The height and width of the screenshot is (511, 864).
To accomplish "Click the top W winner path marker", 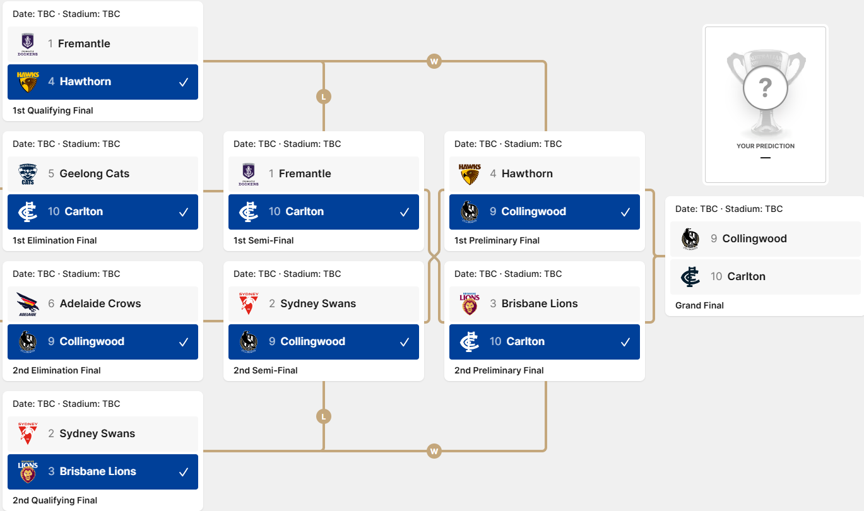I will coord(434,62).
